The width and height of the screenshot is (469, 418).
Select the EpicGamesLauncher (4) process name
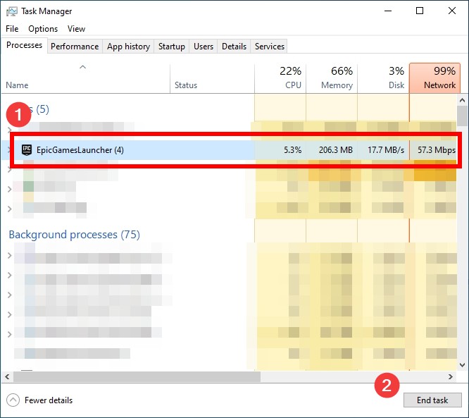pos(80,150)
